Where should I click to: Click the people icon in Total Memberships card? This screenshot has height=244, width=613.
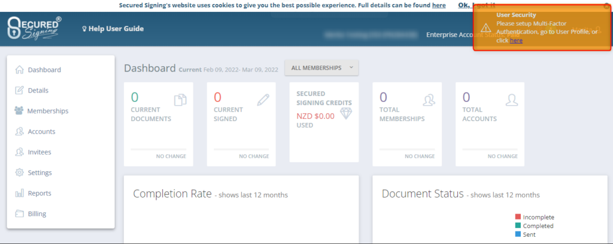429,100
